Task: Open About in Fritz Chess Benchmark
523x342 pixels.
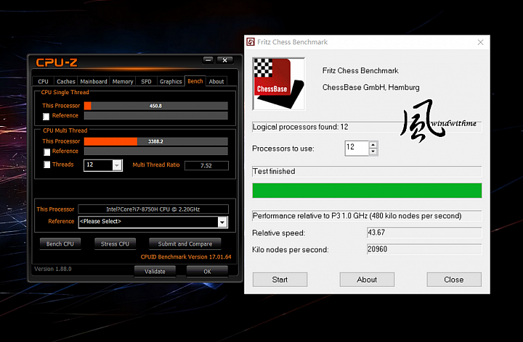Action: (x=367, y=280)
